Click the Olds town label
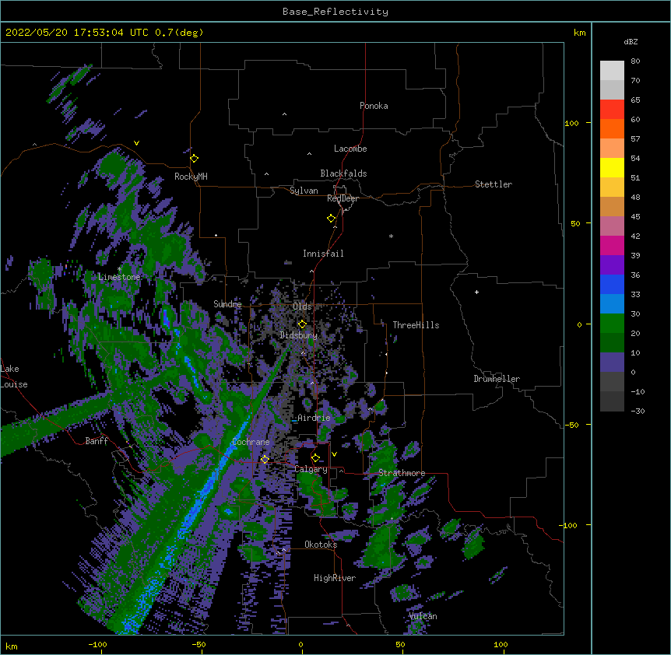Image resolution: width=671 pixels, height=655 pixels. tap(302, 306)
